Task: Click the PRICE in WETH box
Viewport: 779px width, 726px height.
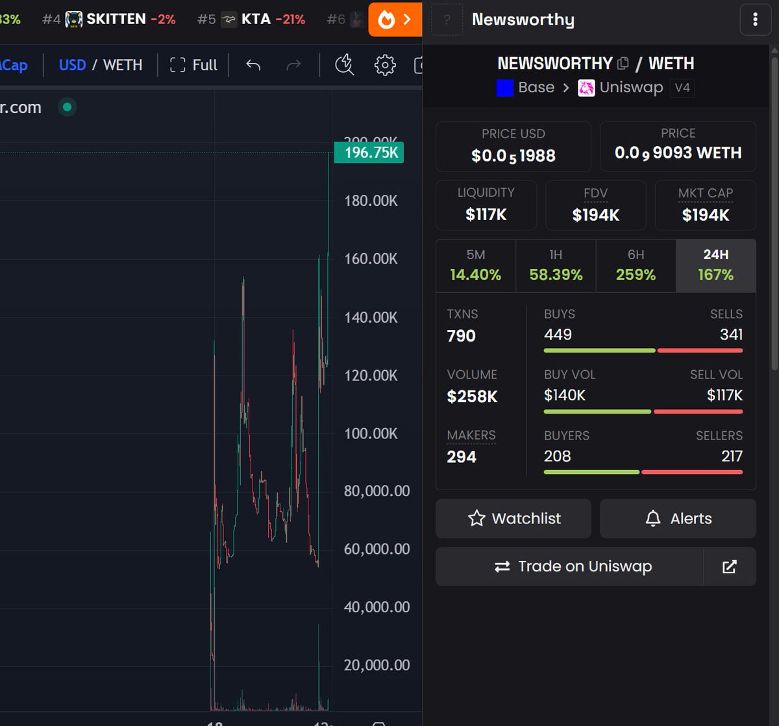Action: click(x=678, y=146)
